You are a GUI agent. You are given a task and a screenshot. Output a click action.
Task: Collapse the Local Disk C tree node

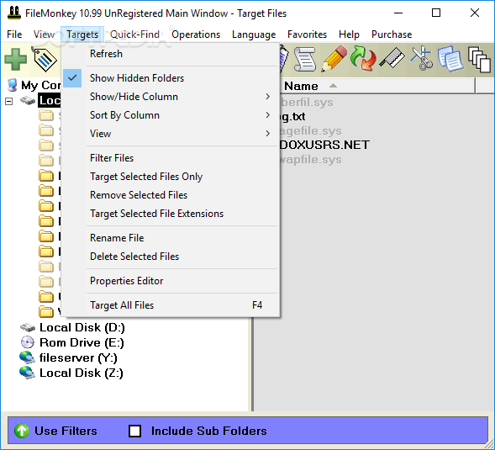[x=9, y=102]
